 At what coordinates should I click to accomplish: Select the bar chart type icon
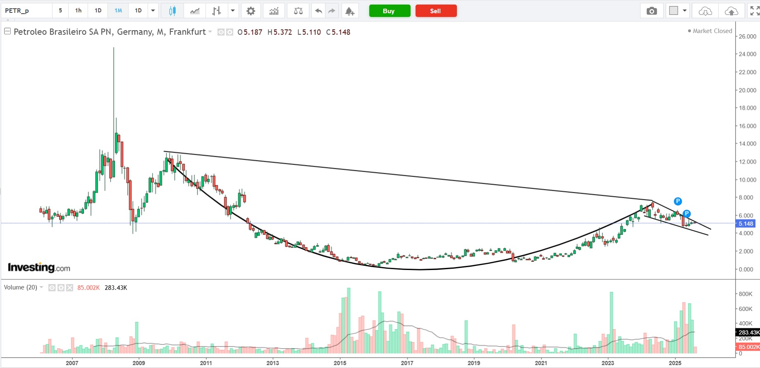pos(216,11)
